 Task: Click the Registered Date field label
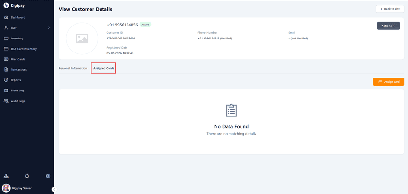point(117,48)
